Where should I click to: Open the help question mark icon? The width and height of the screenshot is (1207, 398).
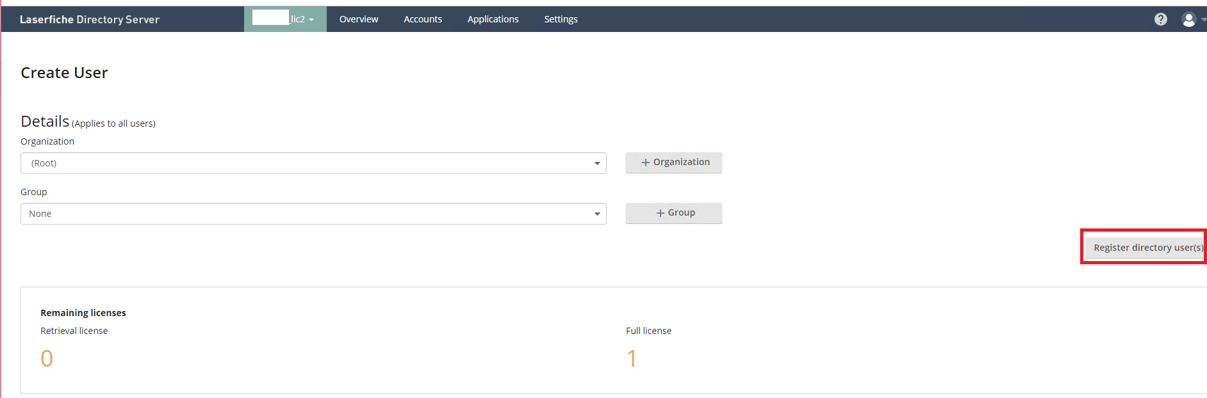(1160, 19)
